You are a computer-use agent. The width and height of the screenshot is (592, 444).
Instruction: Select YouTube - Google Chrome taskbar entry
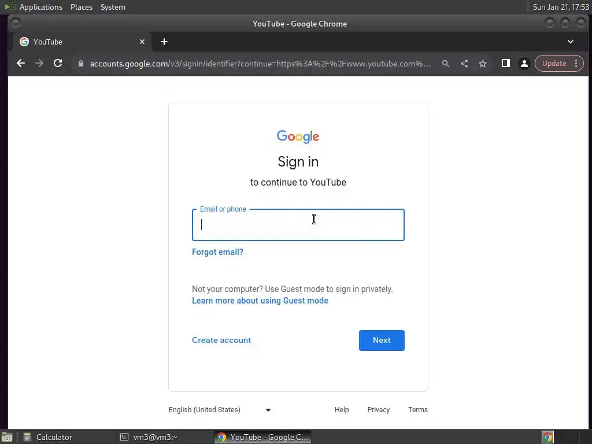pyautogui.click(x=263, y=437)
